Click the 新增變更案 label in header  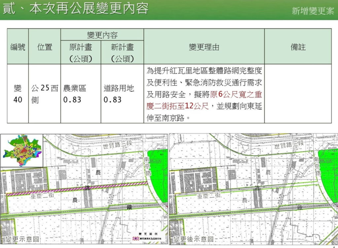(x=313, y=11)
